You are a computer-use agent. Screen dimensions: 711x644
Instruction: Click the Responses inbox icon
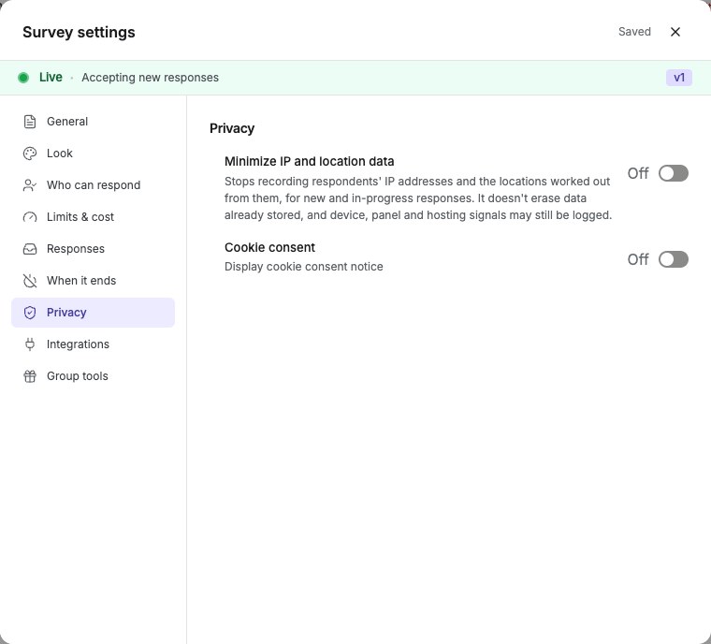pyautogui.click(x=30, y=249)
